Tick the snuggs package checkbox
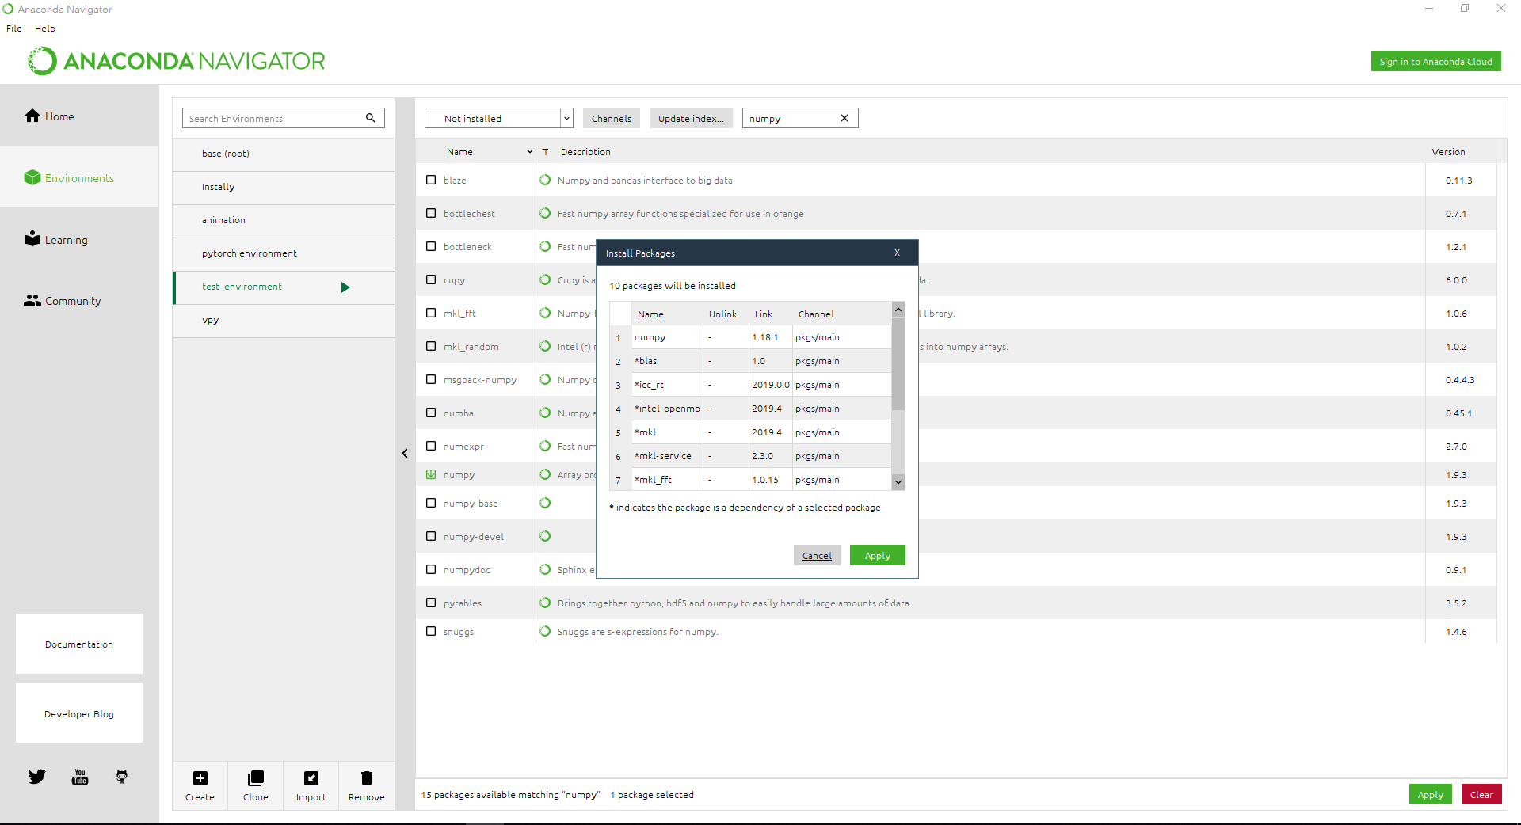 431,632
